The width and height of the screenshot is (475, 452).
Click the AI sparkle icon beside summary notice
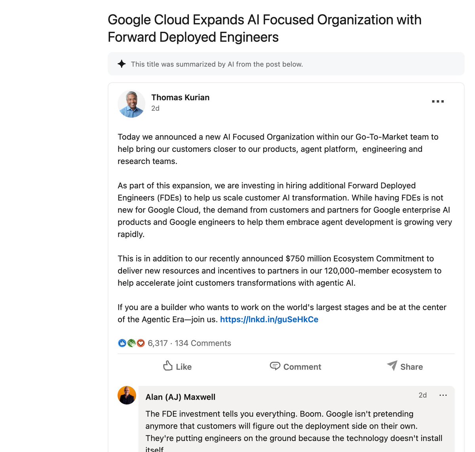click(x=122, y=64)
